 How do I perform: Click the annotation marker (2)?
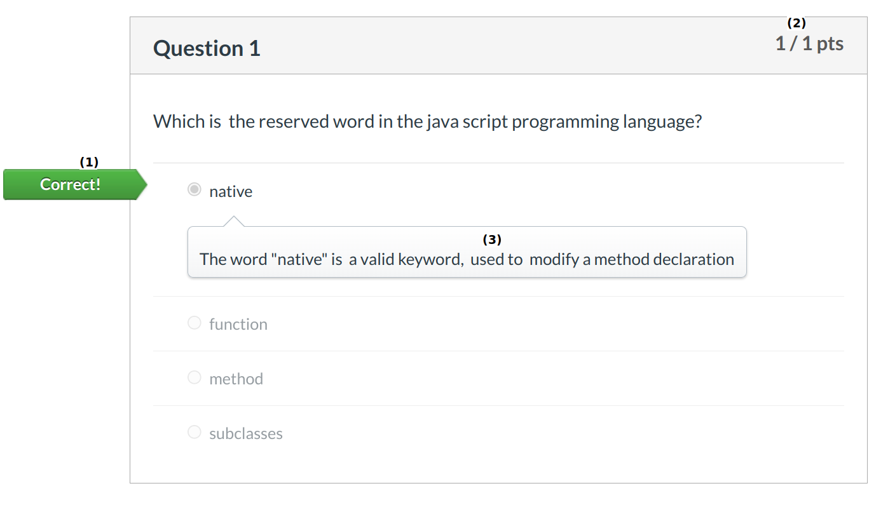pos(796,23)
